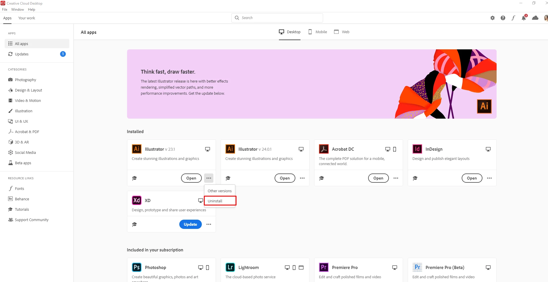Switch to the Web tab

(x=342, y=32)
